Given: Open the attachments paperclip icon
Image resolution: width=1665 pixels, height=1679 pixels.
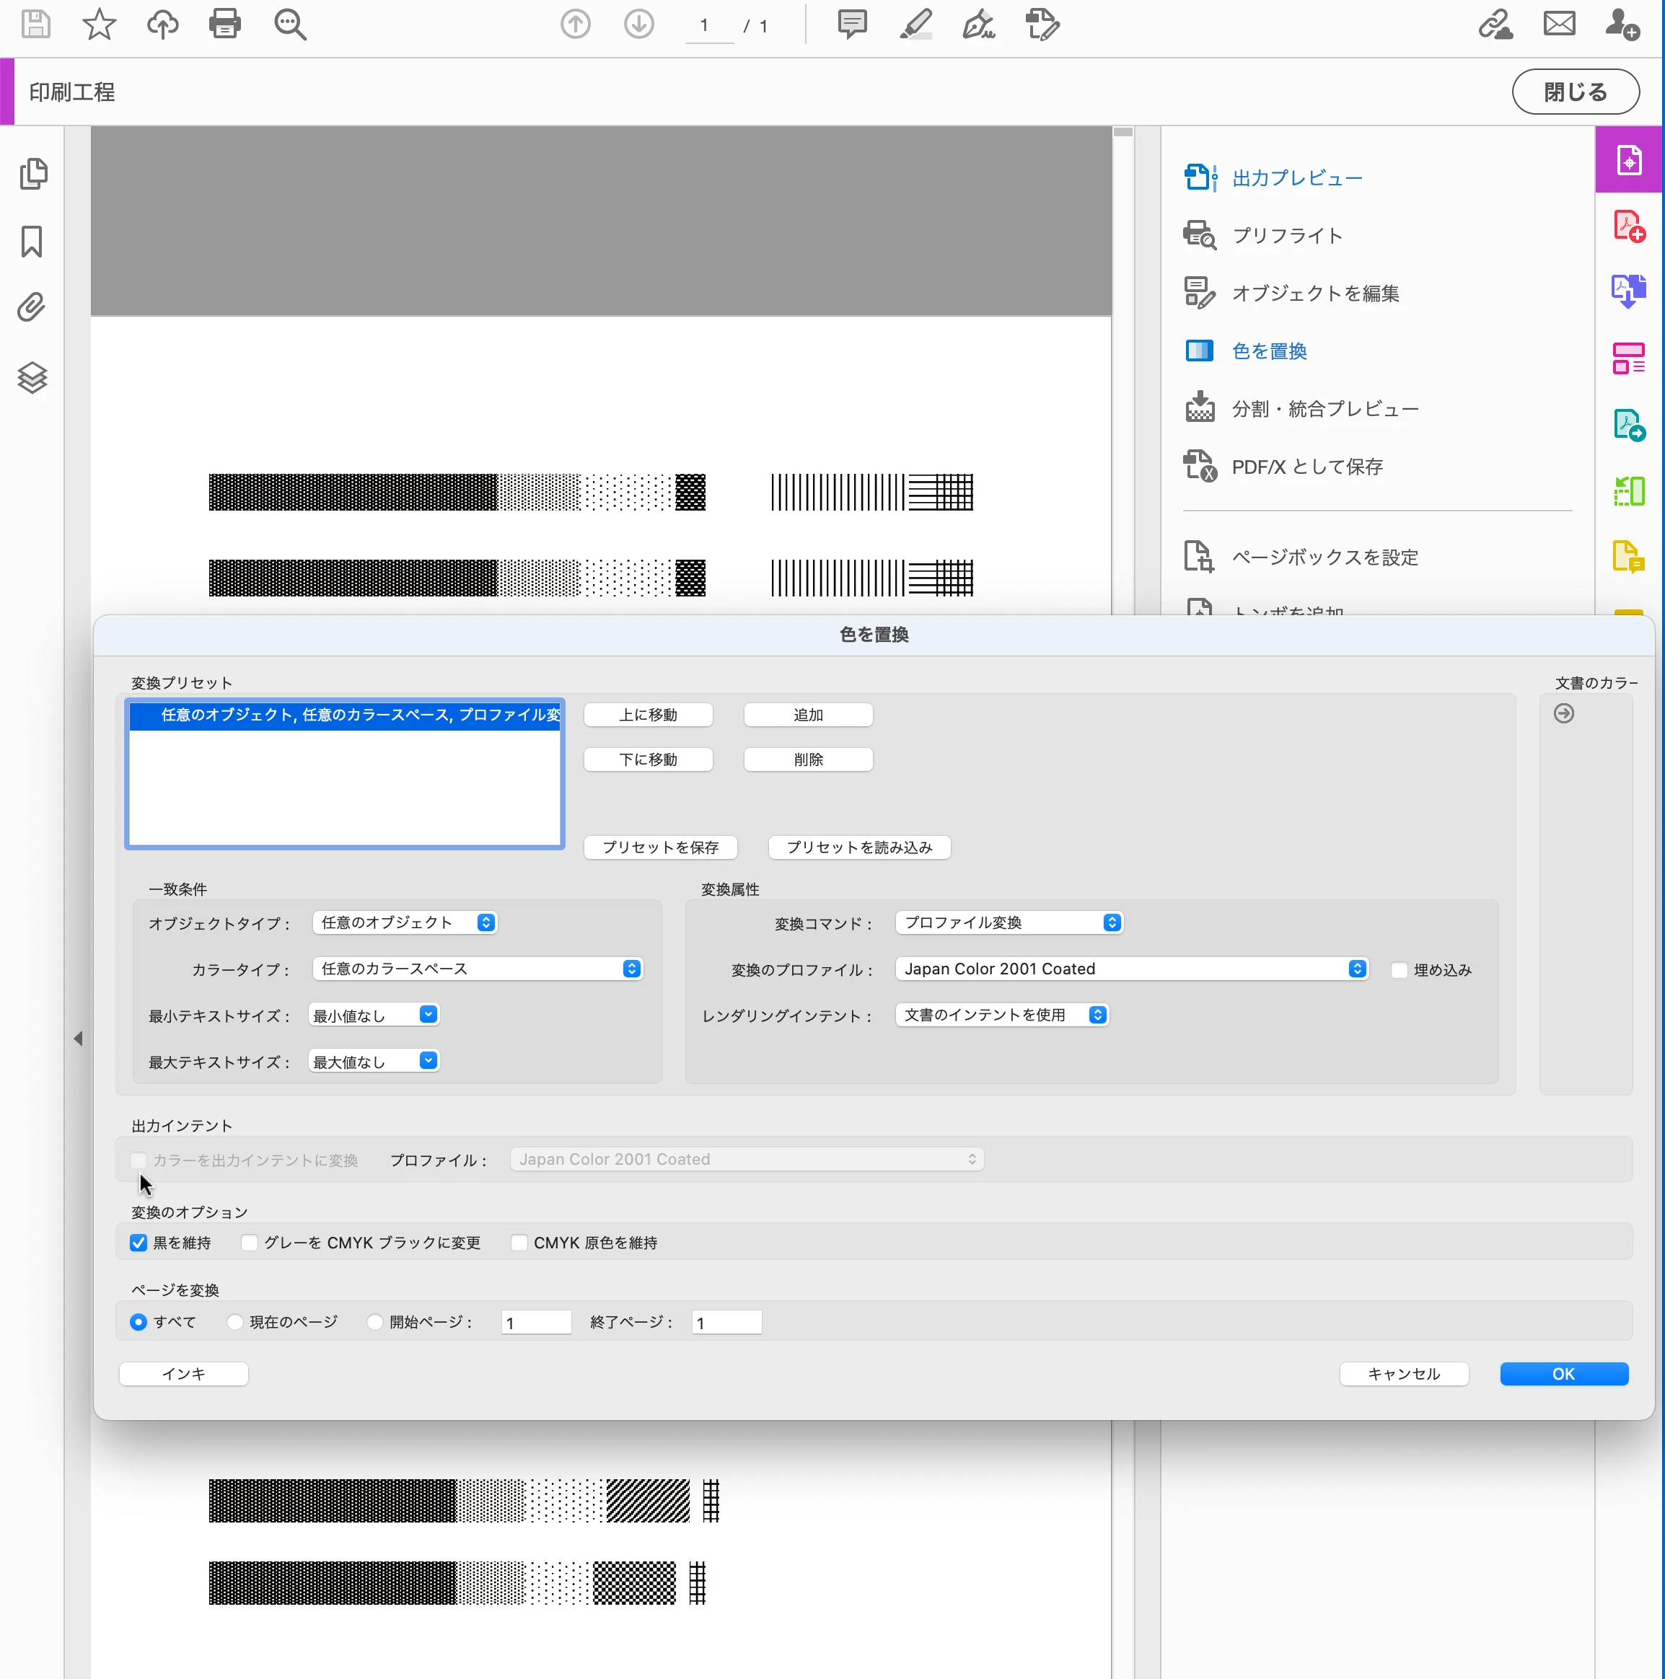Looking at the screenshot, I should pos(32,308).
